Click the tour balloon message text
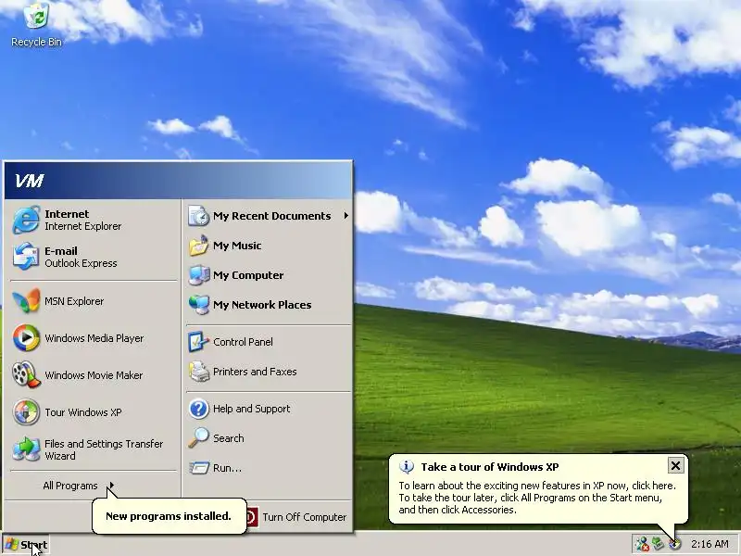The width and height of the screenshot is (741, 556). coord(537,498)
